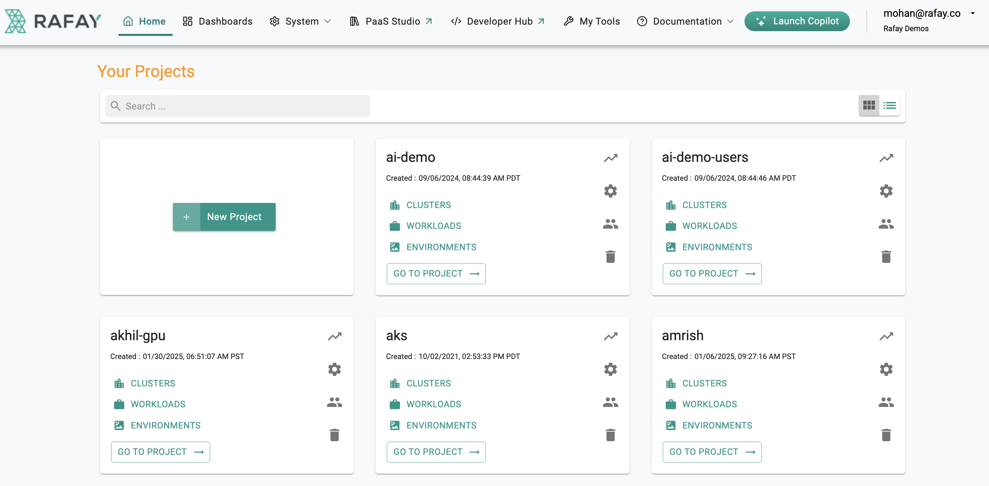Open ENVIRONMENTS link in ai-demo-users

click(x=709, y=247)
